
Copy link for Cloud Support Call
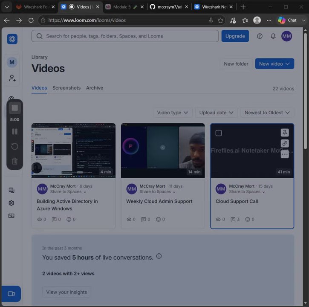(x=285, y=143)
